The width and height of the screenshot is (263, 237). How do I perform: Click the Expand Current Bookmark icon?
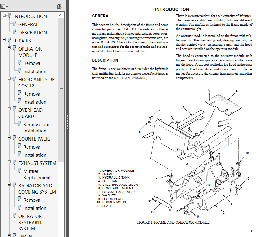point(59,7)
